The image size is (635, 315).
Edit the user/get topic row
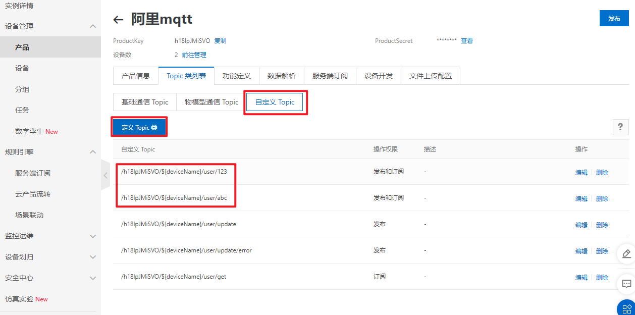coord(581,277)
